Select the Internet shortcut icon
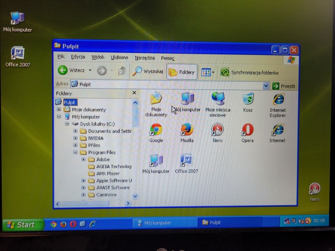The image size is (335, 251). 277,133
